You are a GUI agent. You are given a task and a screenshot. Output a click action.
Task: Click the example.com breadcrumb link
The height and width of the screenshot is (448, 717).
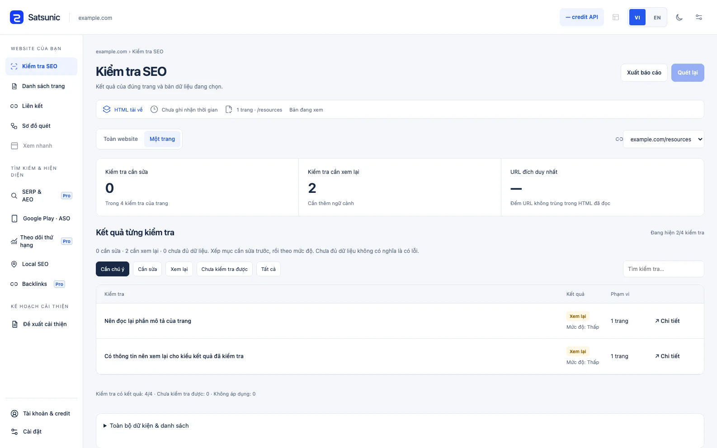tap(111, 51)
